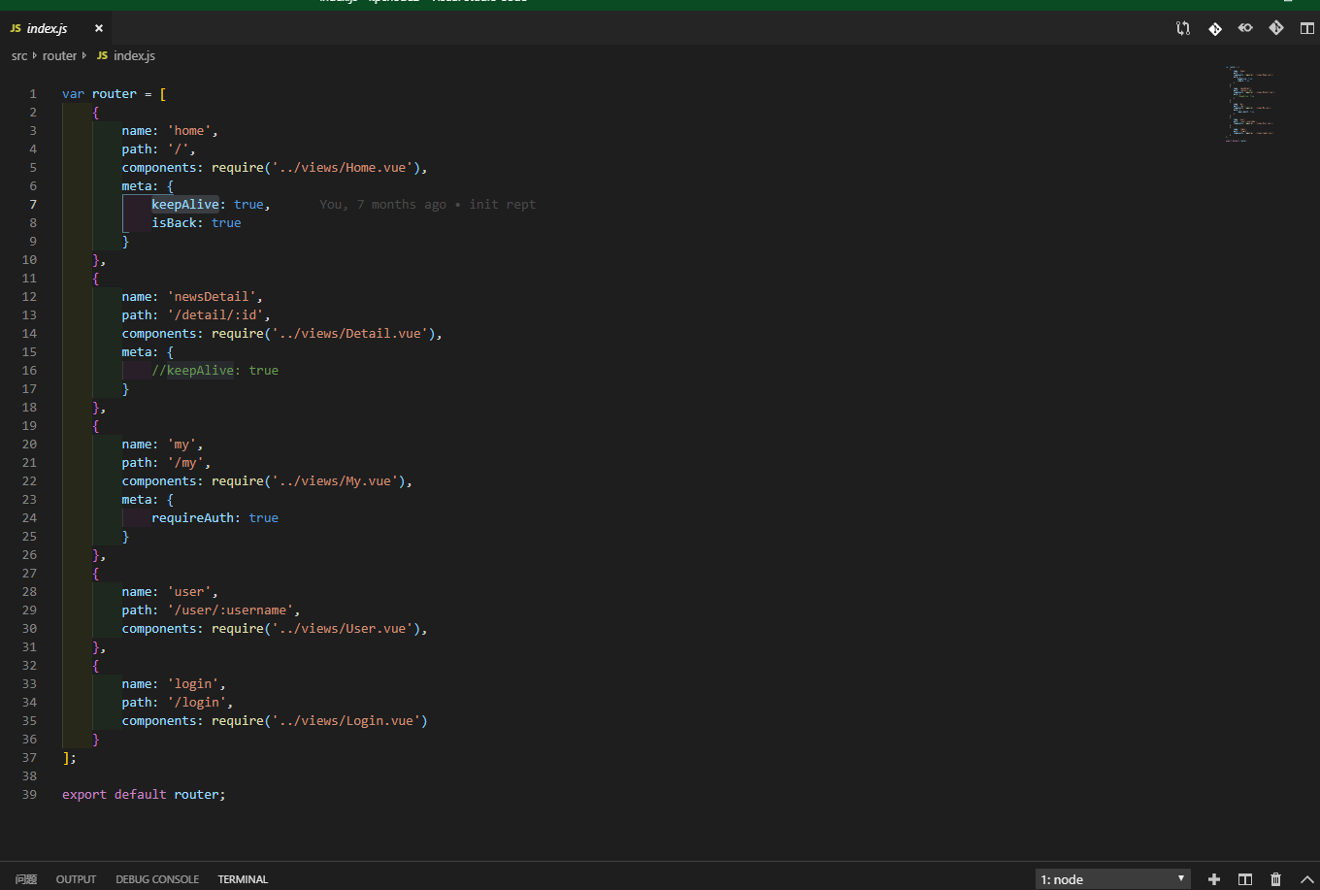The image size is (1320, 890).
Task: Click the 'You, 7 months ago • init rept' annotation
Action: (x=427, y=205)
